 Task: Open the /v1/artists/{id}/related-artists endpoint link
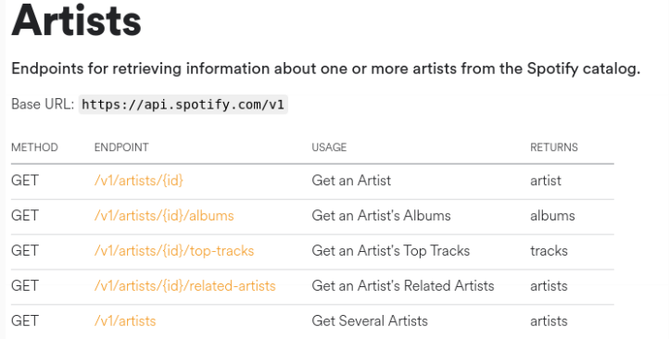(x=184, y=285)
